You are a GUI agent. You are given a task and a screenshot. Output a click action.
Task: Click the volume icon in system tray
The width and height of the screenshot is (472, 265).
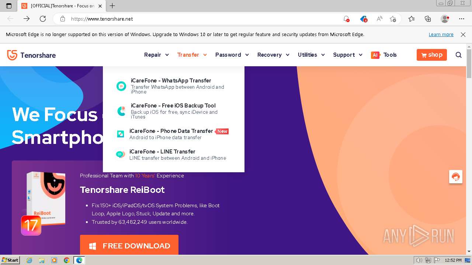point(419,260)
